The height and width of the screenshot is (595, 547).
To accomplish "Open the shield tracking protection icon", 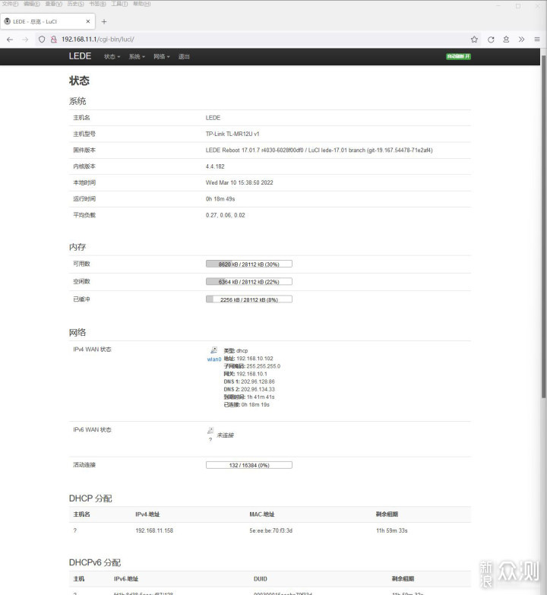I will point(42,40).
